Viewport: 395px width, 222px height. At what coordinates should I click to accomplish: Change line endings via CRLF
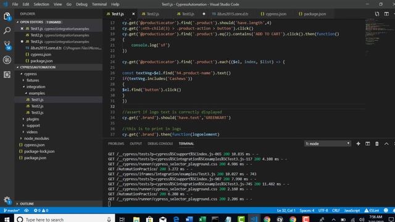(x=336, y=210)
